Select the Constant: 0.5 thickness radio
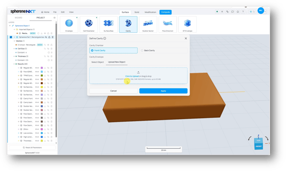 [x=49, y=60]
